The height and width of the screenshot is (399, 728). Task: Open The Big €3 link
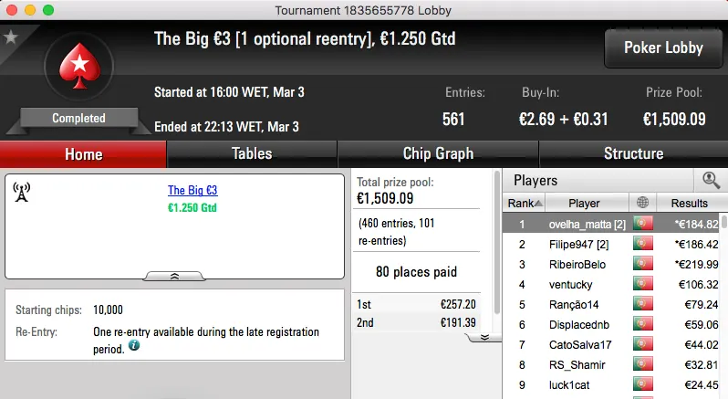click(x=192, y=191)
